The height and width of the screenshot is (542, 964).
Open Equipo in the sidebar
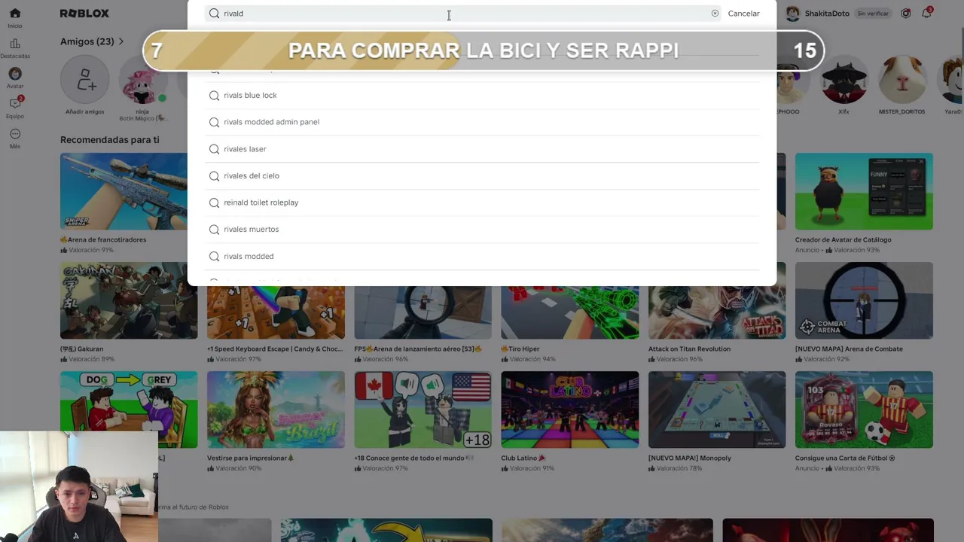click(15, 108)
